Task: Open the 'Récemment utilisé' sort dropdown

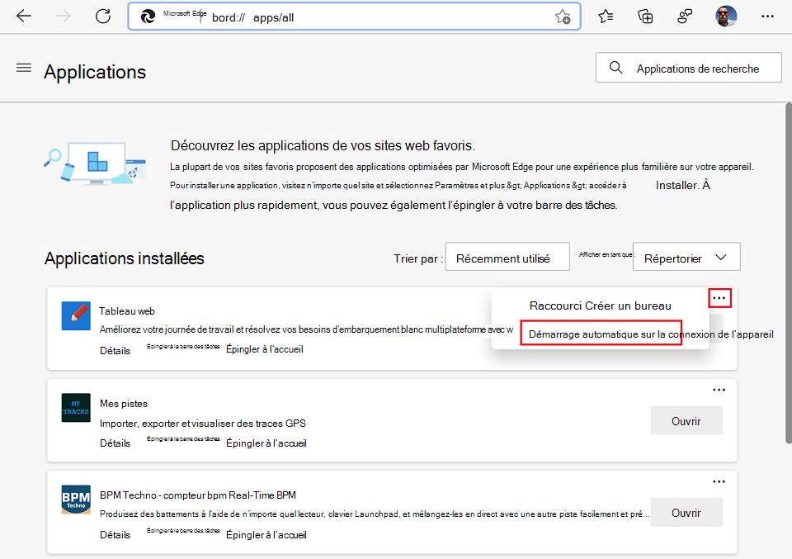Action: [507, 257]
